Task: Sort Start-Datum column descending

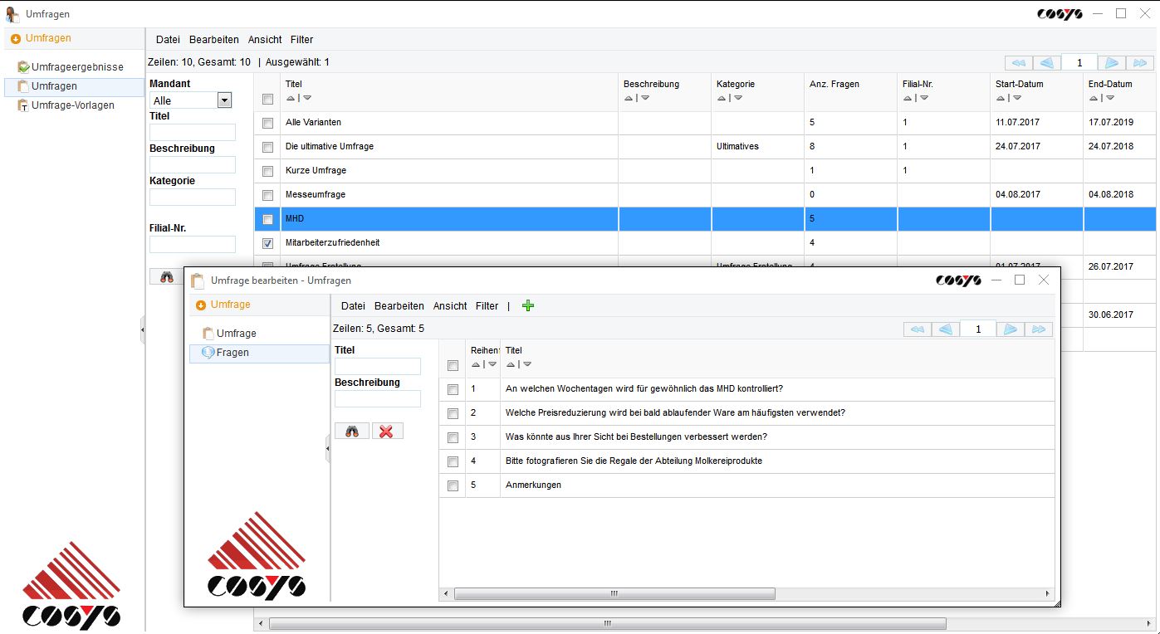Action: click(1017, 98)
